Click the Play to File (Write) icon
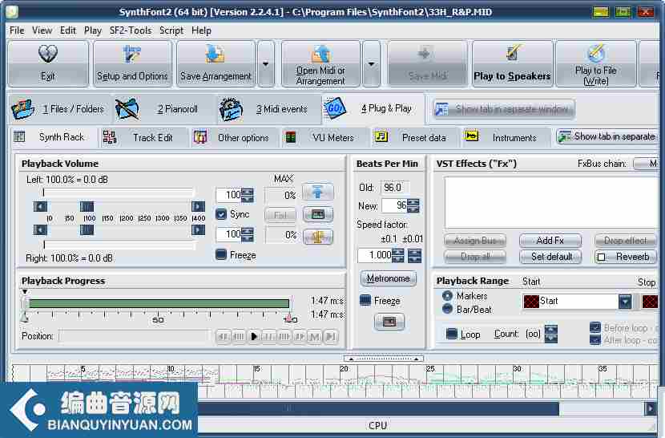665x438 pixels. pyautogui.click(x=596, y=53)
